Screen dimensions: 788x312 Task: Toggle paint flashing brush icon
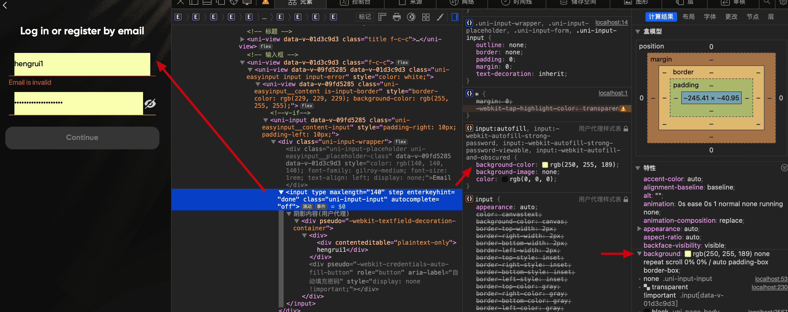(x=440, y=17)
